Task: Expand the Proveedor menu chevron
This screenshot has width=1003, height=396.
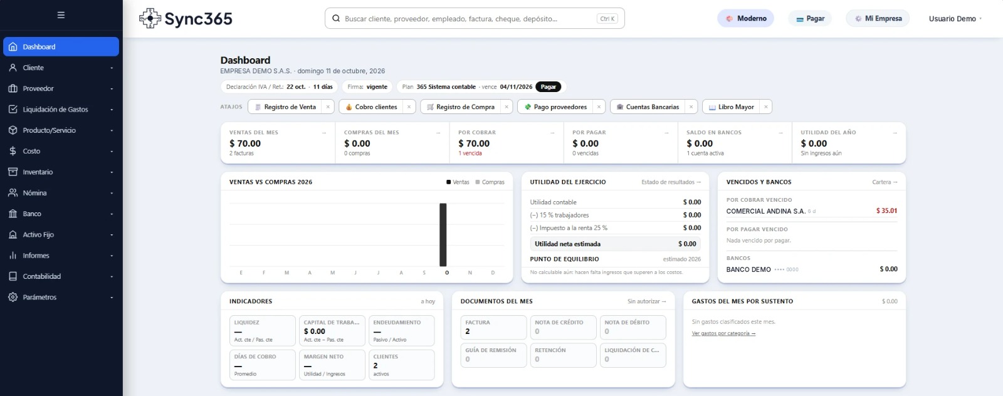Action: [x=112, y=88]
